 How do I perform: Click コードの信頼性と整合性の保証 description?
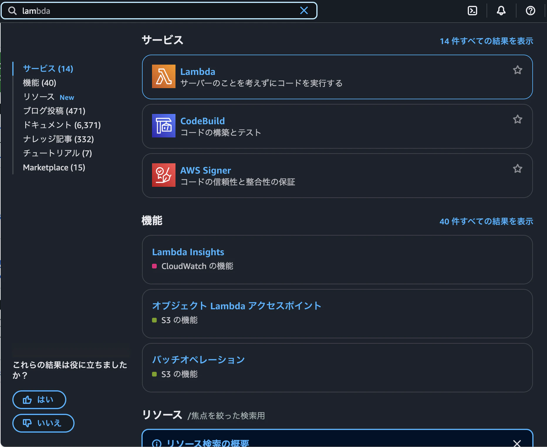(x=238, y=182)
